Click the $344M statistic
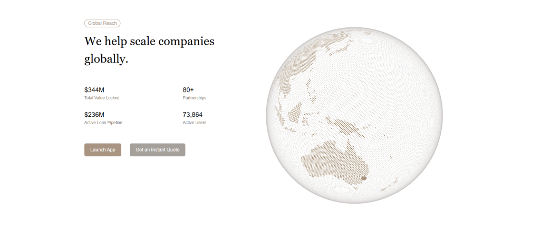 pyautogui.click(x=94, y=90)
